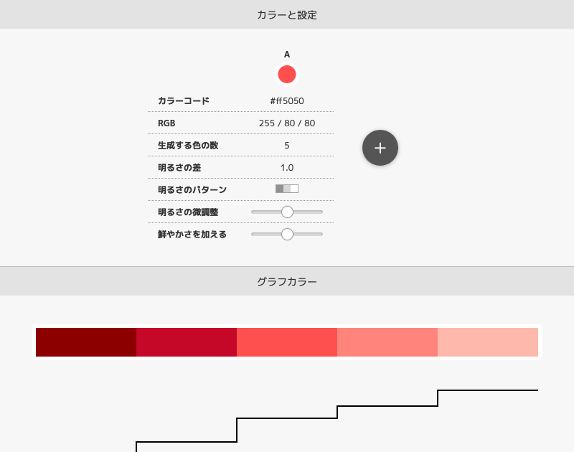Click the generated color count value 5

point(287,145)
